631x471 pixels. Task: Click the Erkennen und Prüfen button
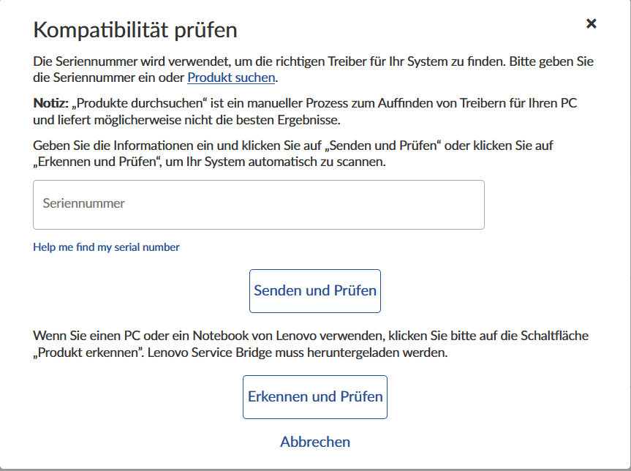tap(315, 397)
